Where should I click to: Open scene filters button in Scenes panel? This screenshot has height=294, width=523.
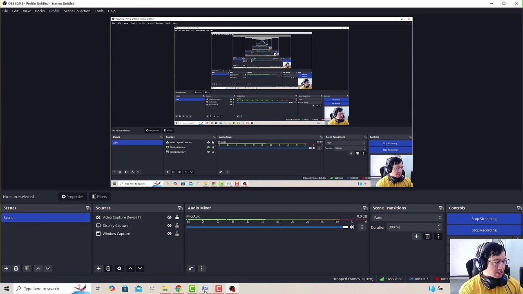tap(27, 268)
